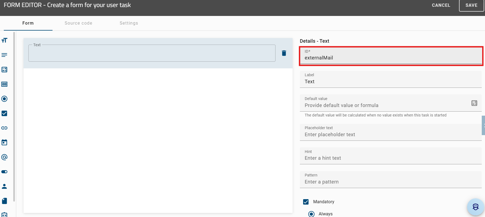Delete the Text field with trash icon
485x217 pixels.
[284, 53]
